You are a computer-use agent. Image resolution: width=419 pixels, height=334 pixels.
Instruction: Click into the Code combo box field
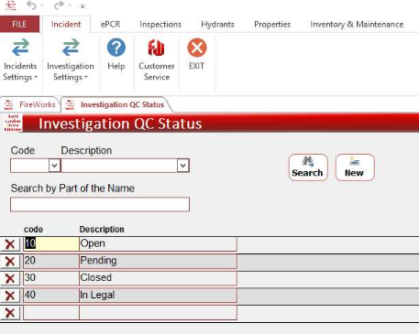pyautogui.click(x=29, y=166)
